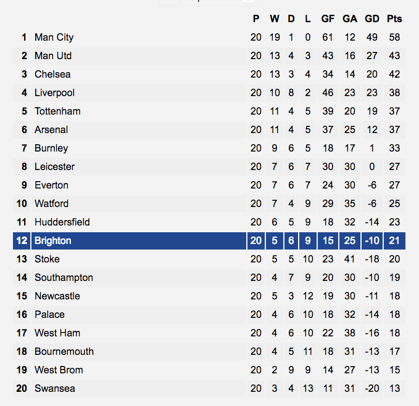Click the Chelsea team name
Viewport: 419px width, 406px height.
point(52,74)
